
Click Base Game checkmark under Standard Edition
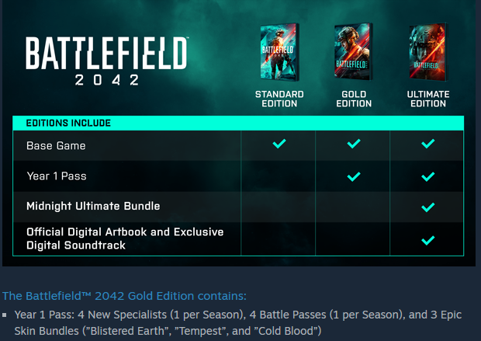click(x=279, y=144)
